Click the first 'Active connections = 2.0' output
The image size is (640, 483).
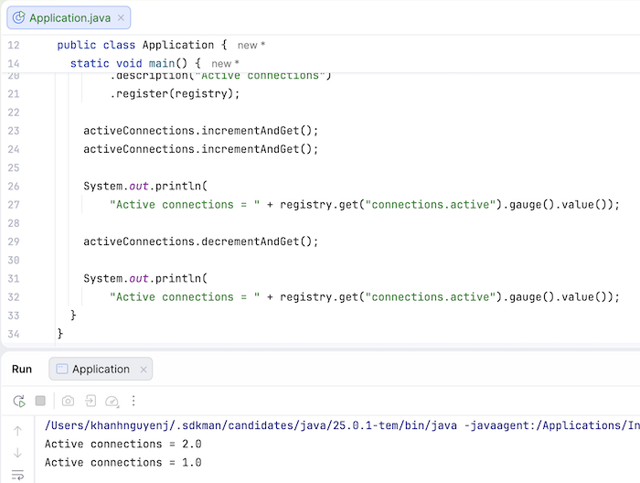123,444
